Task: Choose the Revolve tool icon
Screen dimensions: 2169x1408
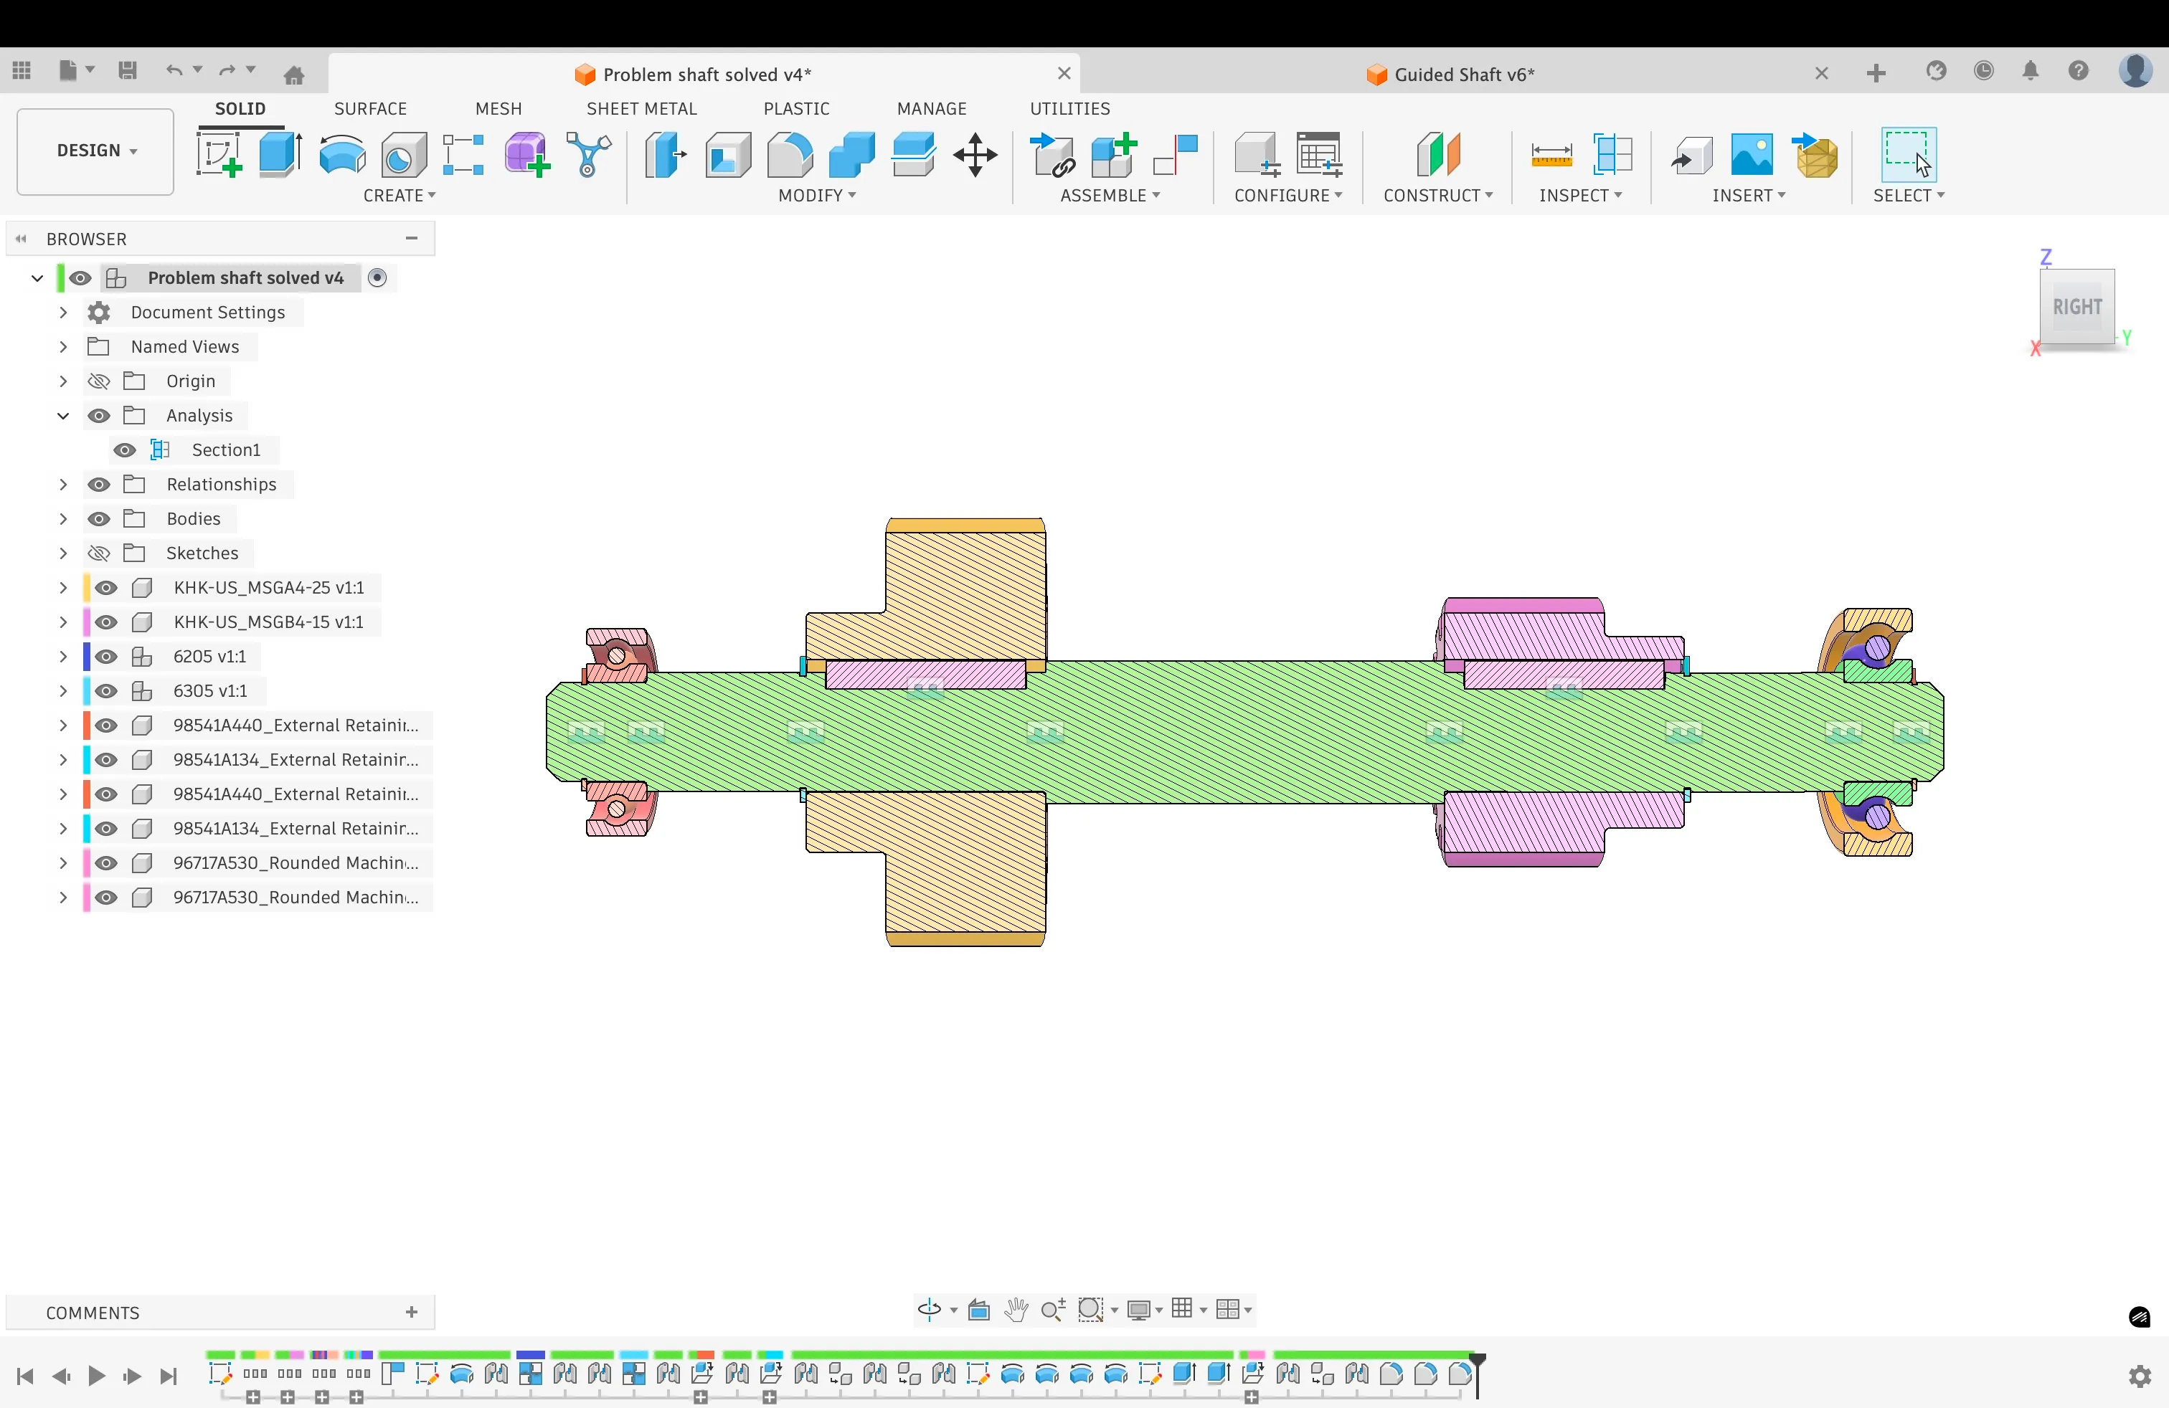Action: (343, 154)
